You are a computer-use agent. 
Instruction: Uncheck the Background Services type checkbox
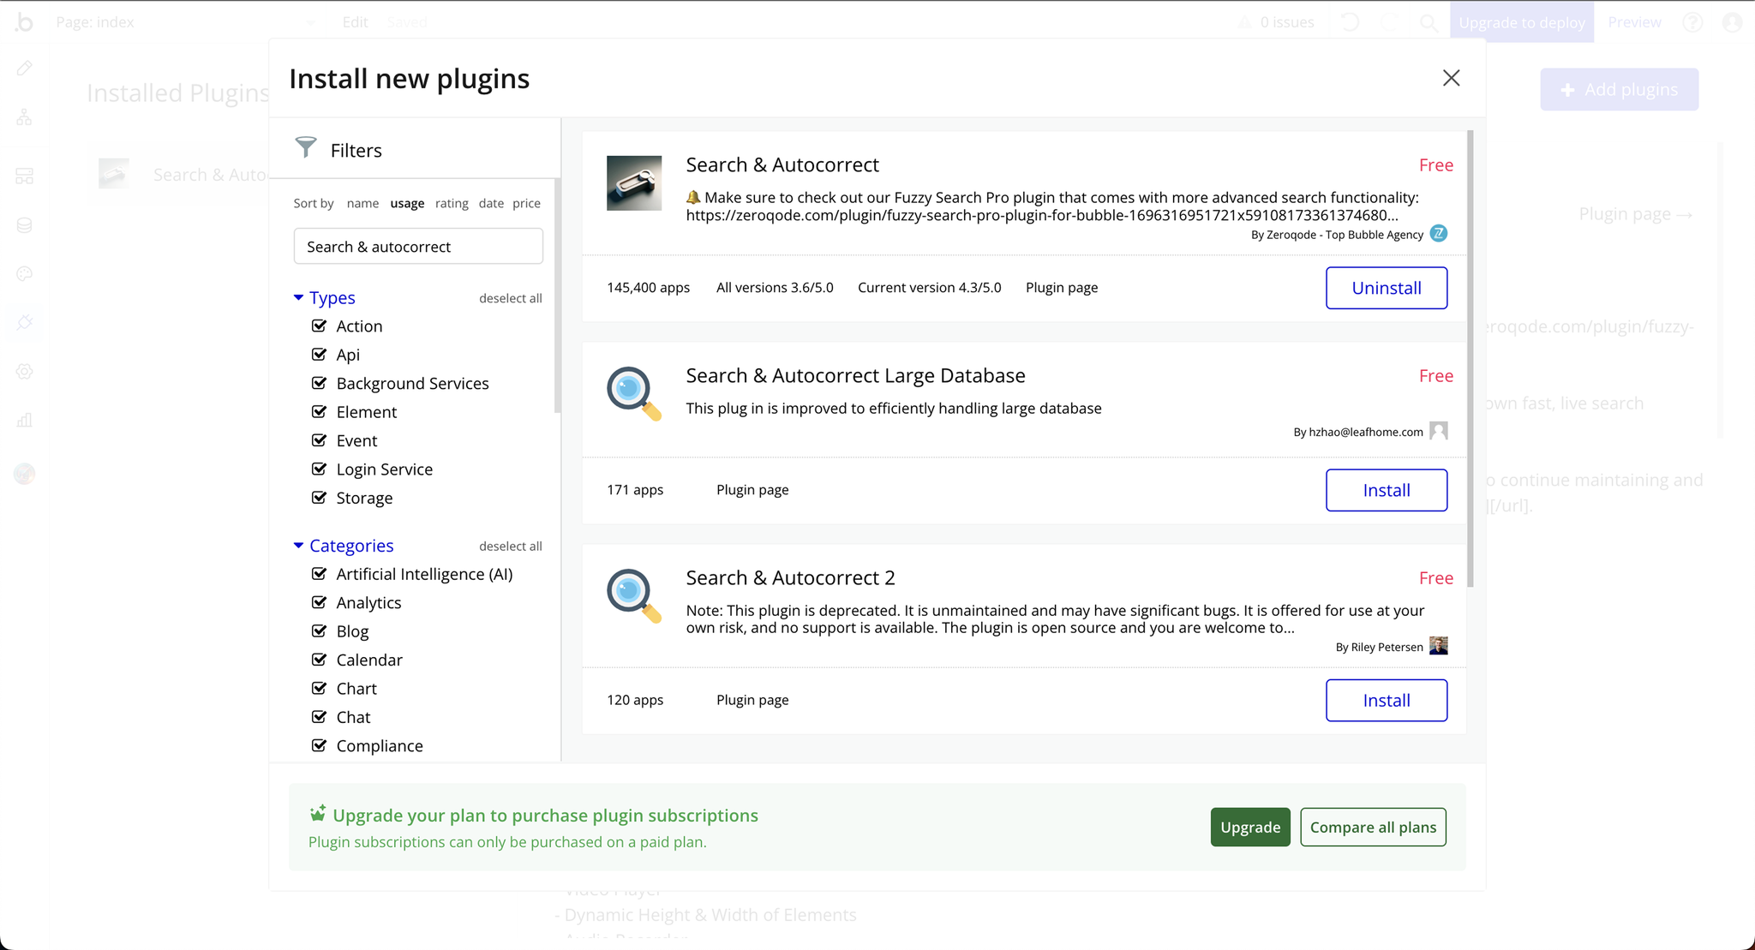click(x=320, y=383)
